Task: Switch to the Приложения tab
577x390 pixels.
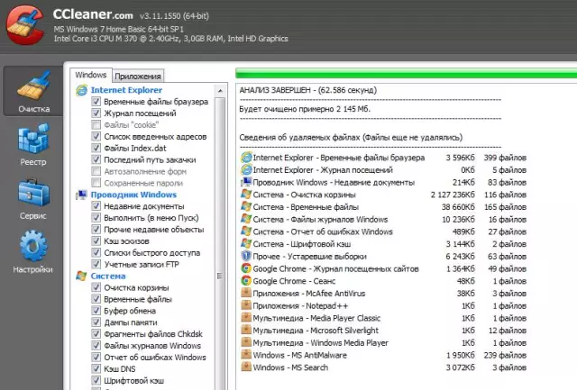Action: pos(138,76)
